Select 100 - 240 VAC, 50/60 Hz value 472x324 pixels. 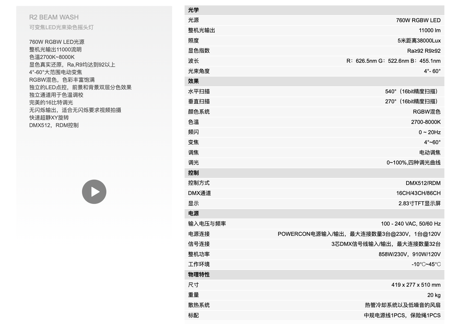coord(411,224)
